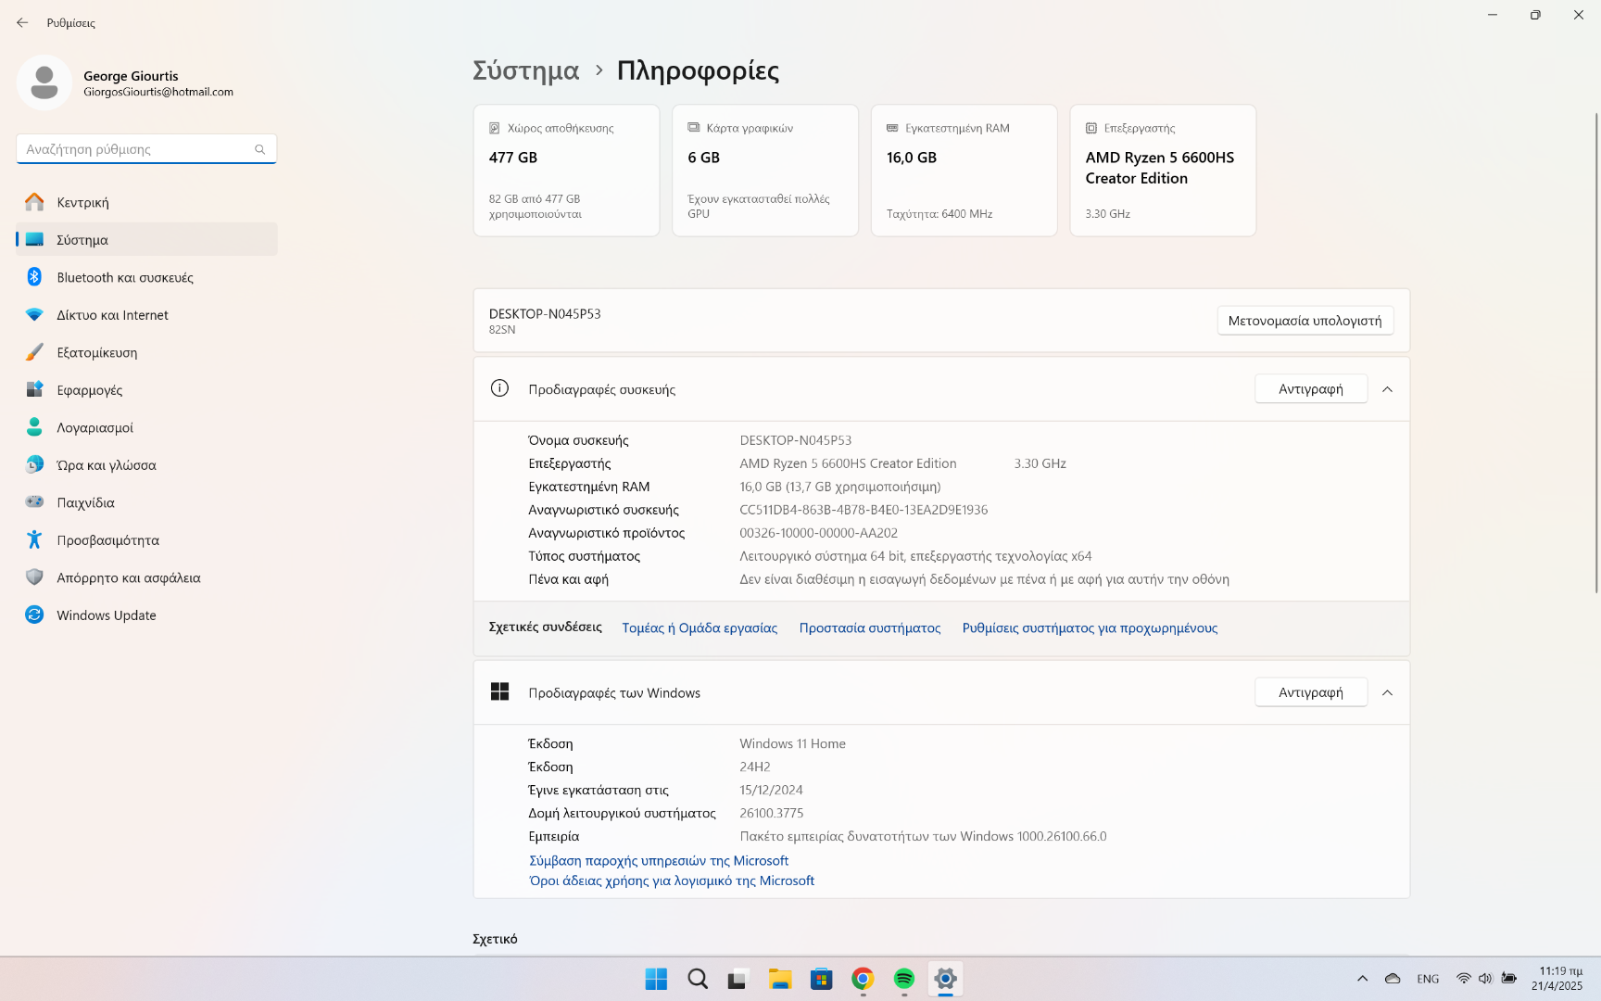The height and width of the screenshot is (1001, 1601).
Task: Click the Προσβασιμότητα accessibility icon
Action: tap(34, 539)
